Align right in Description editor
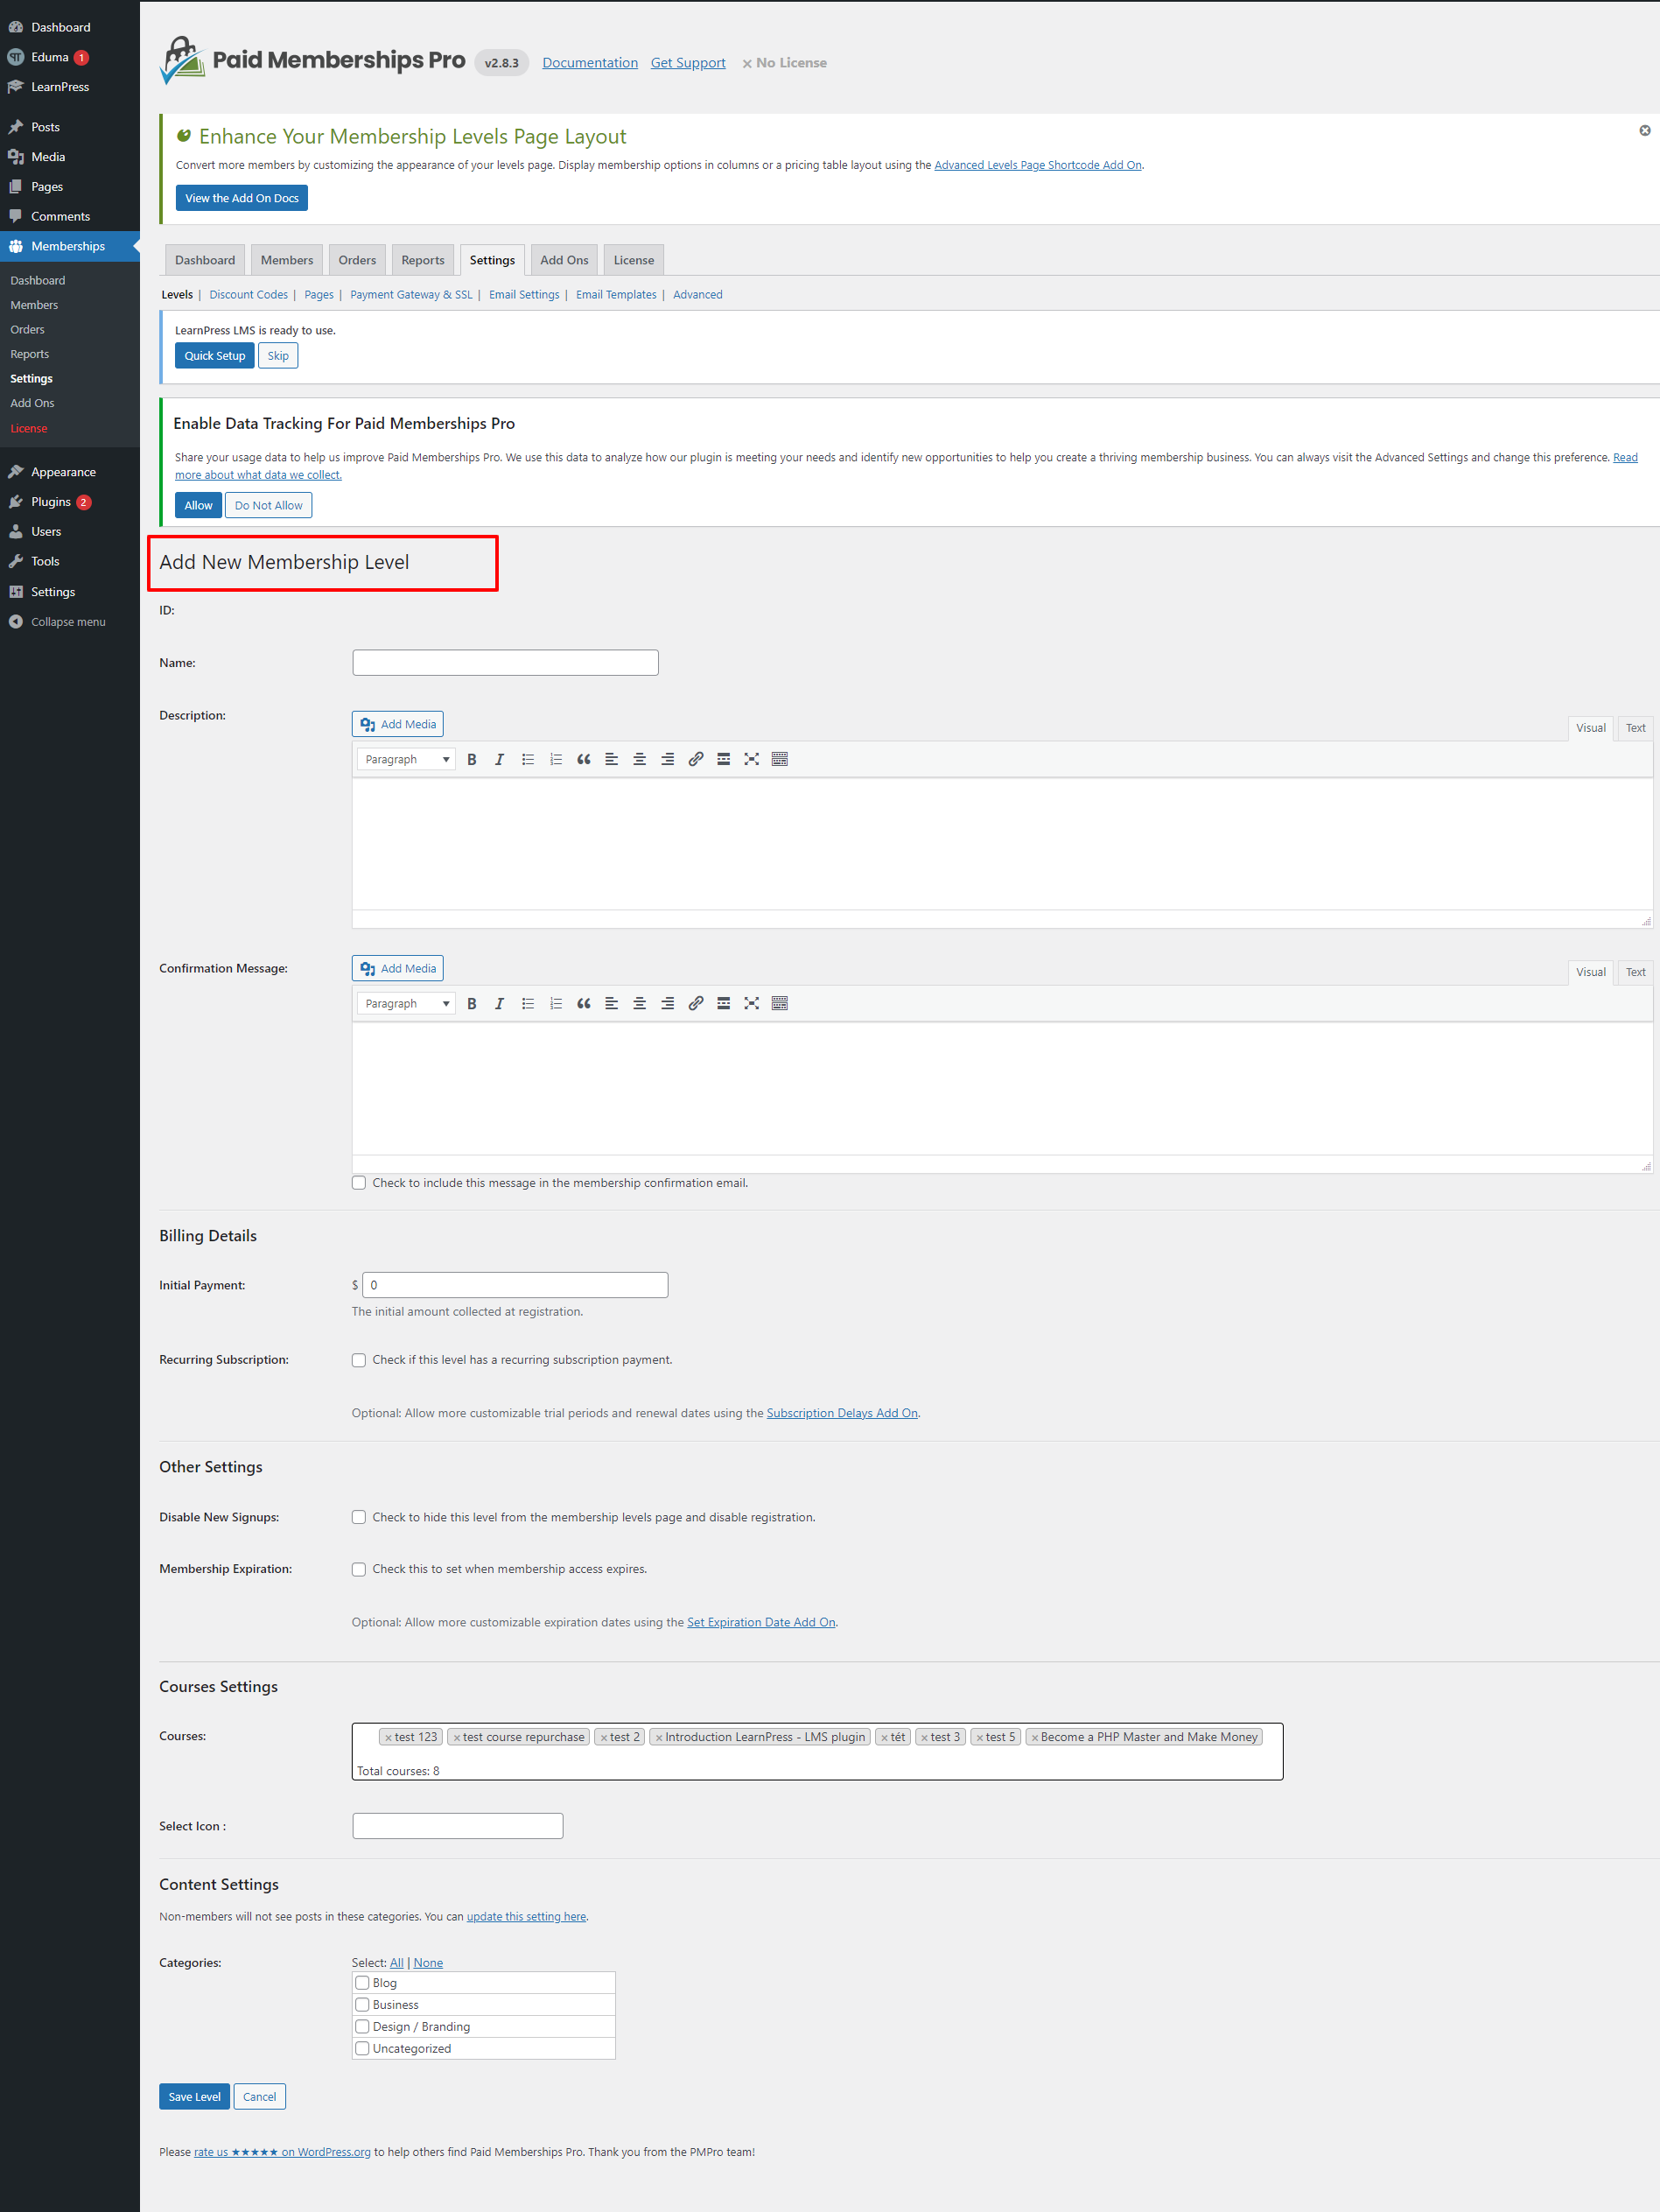Image resolution: width=1660 pixels, height=2212 pixels. coord(668,759)
